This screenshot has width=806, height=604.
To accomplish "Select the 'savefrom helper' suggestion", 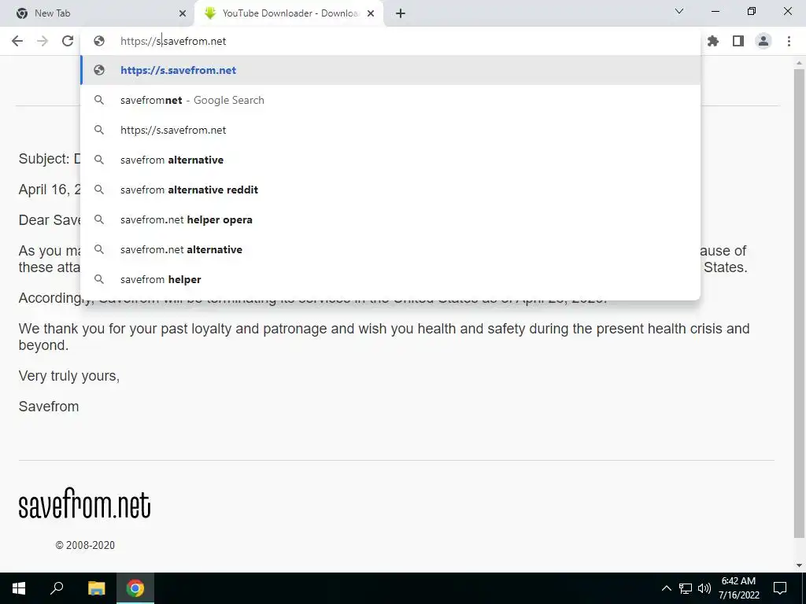I will pos(390,279).
